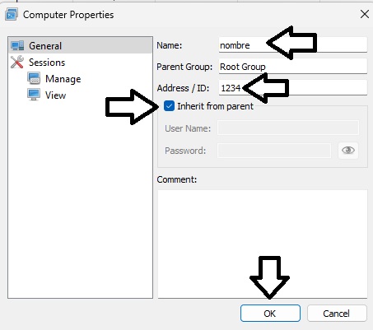Open Sessions settings section
The width and height of the screenshot is (373, 330).
pyautogui.click(x=47, y=63)
